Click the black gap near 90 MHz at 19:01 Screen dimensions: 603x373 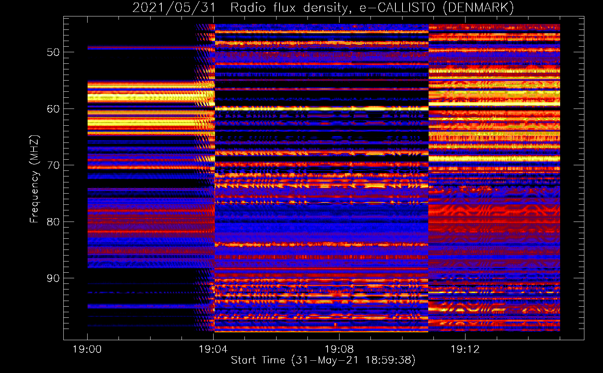(119, 276)
